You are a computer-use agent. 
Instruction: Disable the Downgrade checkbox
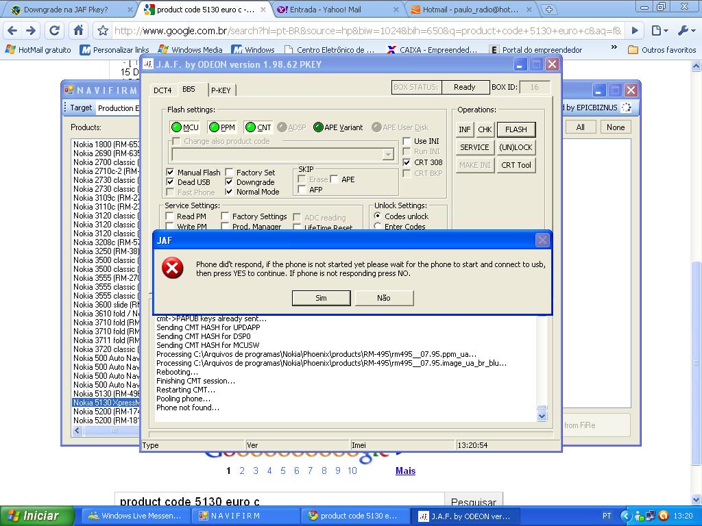coord(230,182)
